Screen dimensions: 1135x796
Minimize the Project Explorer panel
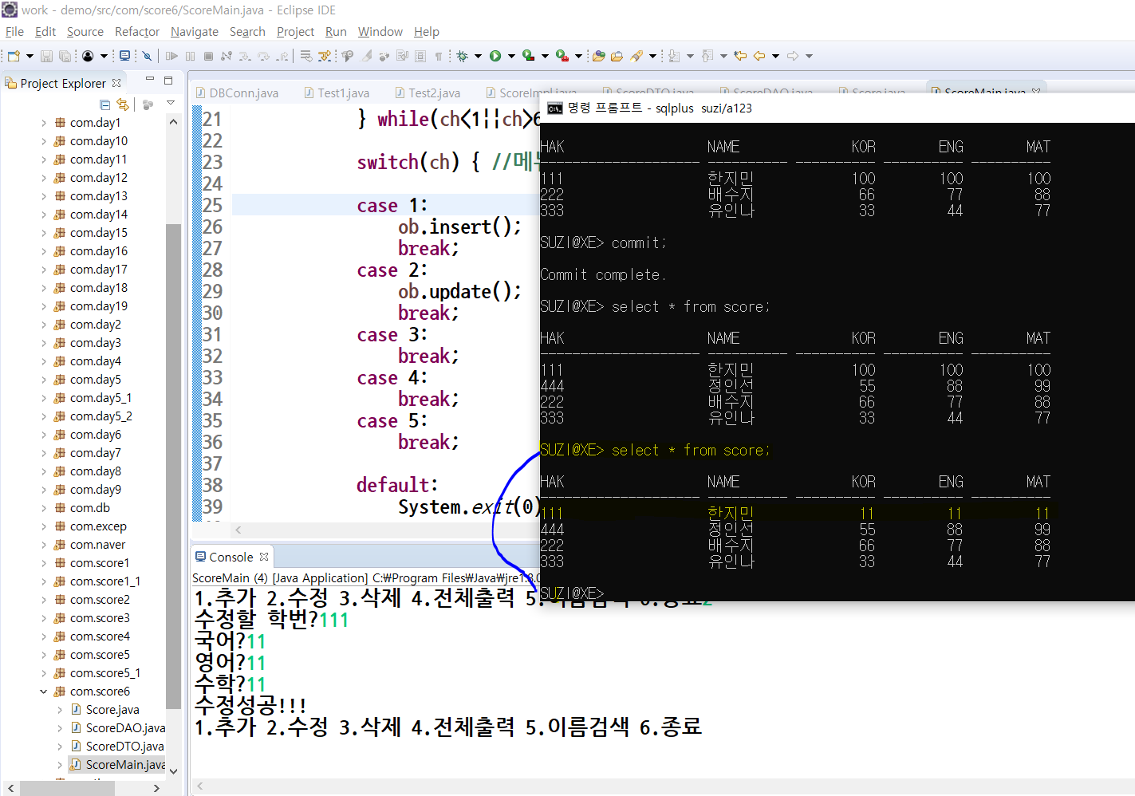(x=149, y=80)
